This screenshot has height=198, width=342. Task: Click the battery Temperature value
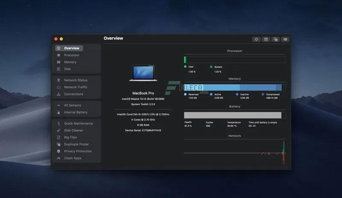(232, 126)
